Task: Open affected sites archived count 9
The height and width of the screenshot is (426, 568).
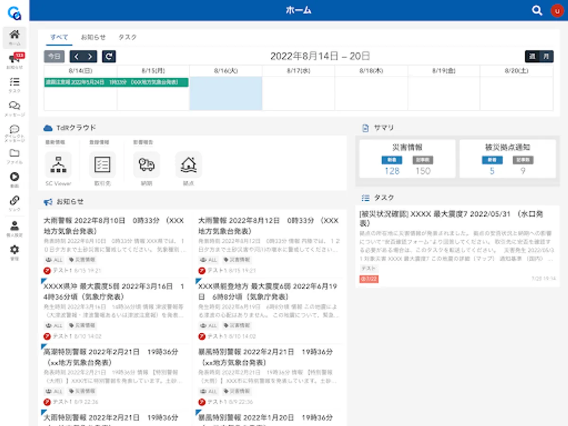Action: pyautogui.click(x=523, y=171)
